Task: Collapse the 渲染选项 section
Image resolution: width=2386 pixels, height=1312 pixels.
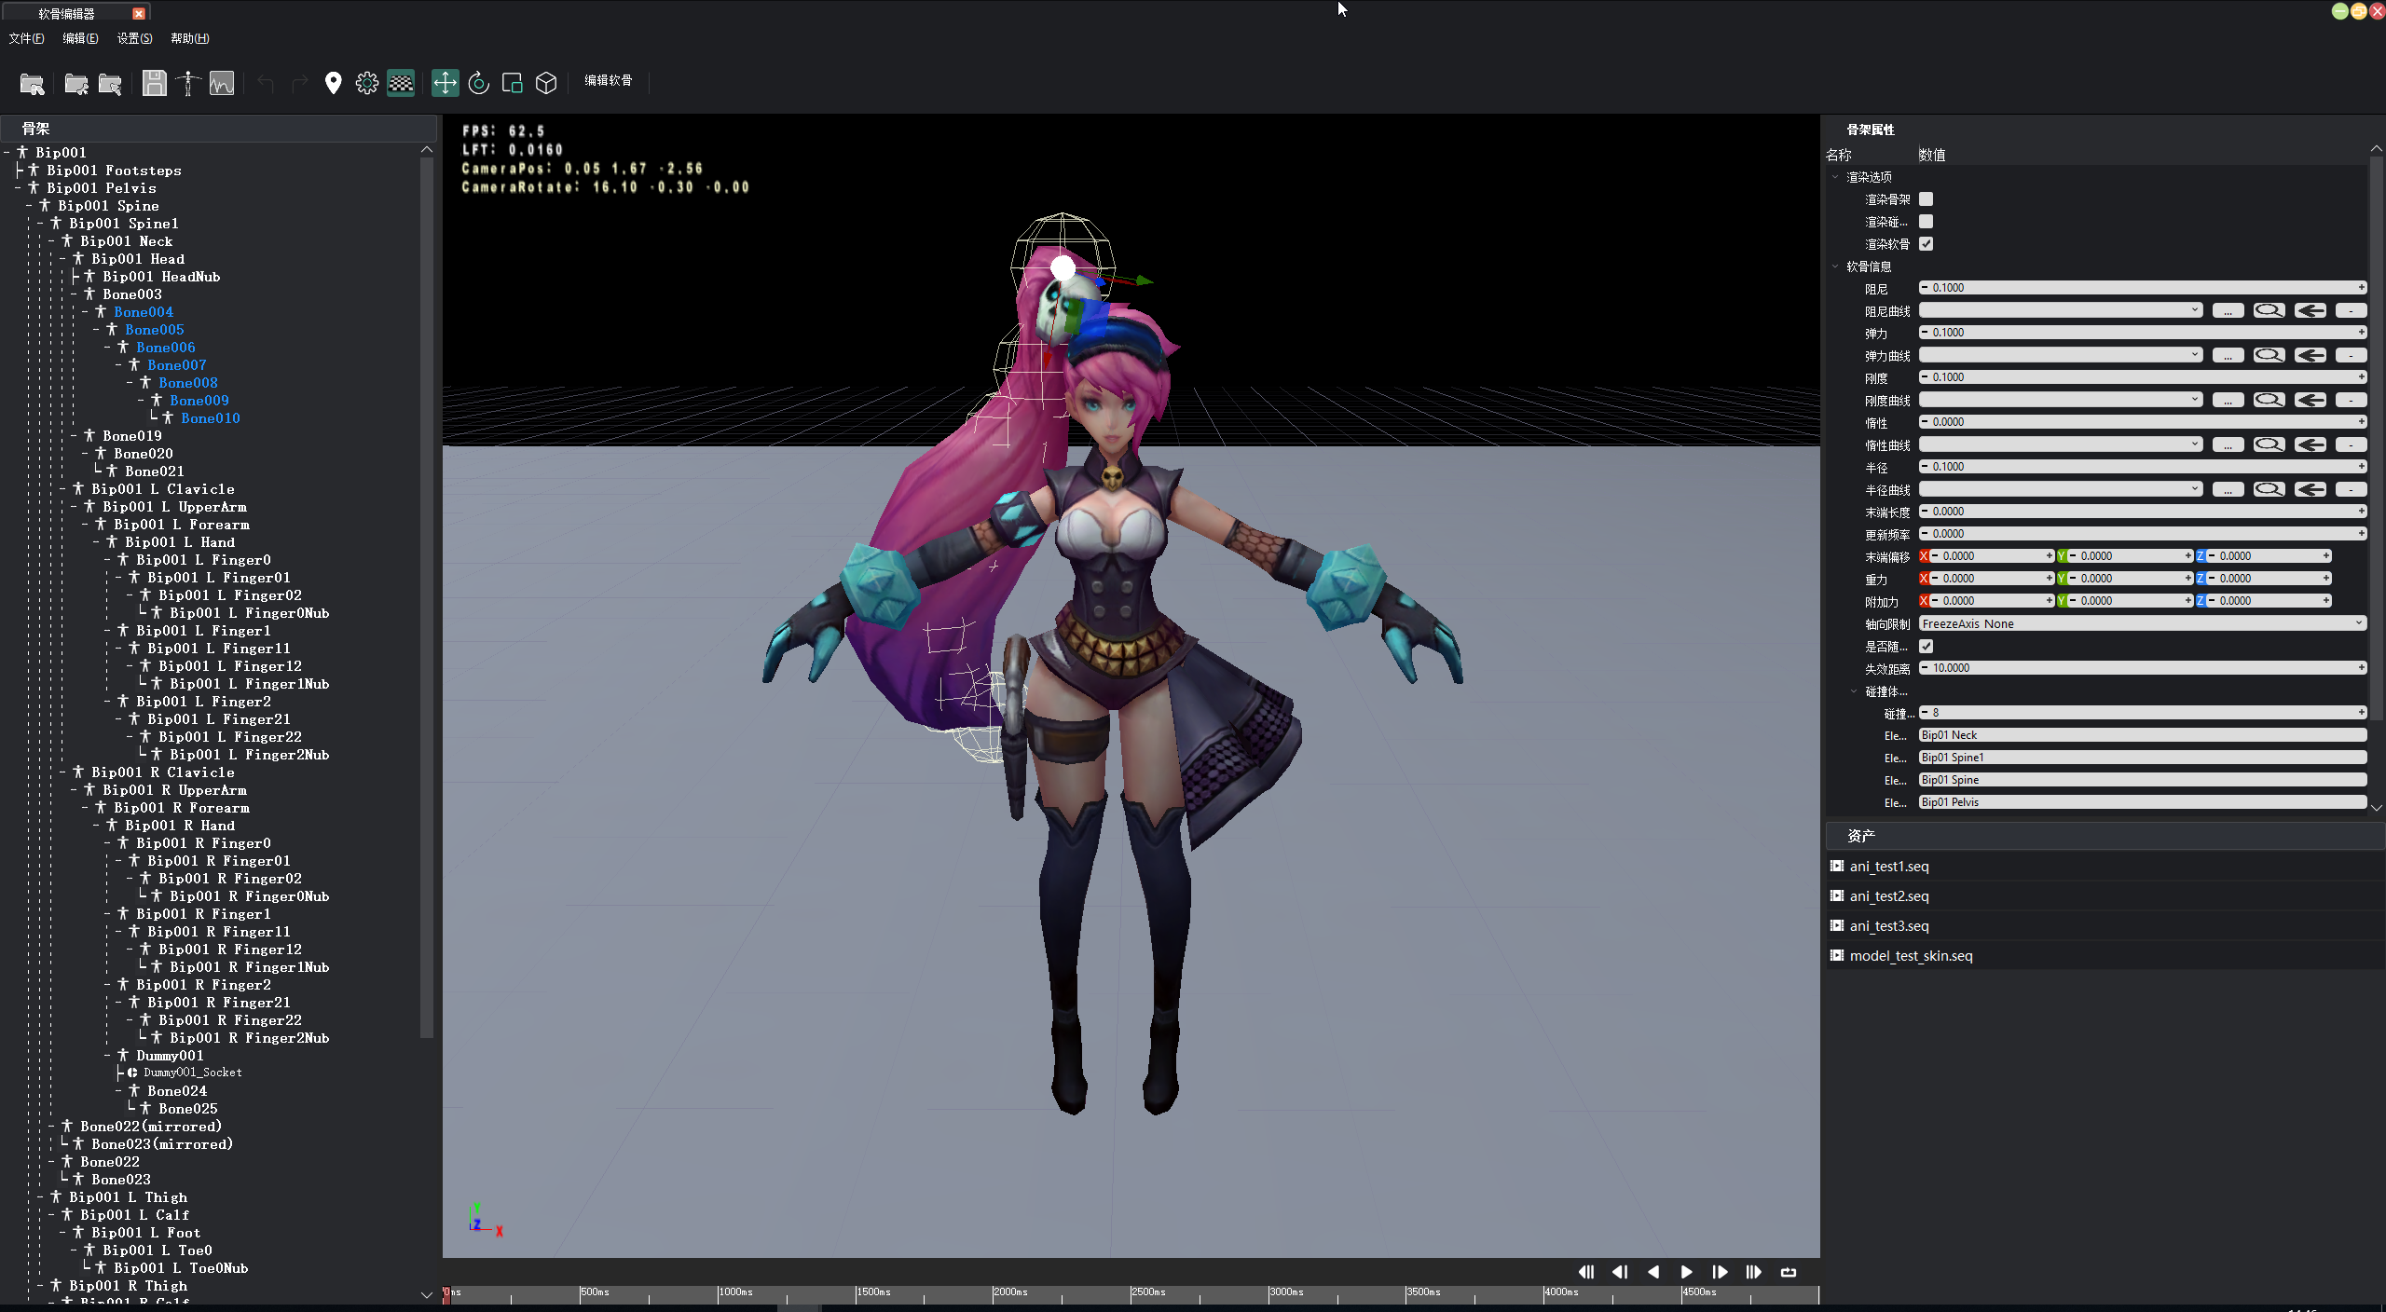Action: pyautogui.click(x=1835, y=177)
